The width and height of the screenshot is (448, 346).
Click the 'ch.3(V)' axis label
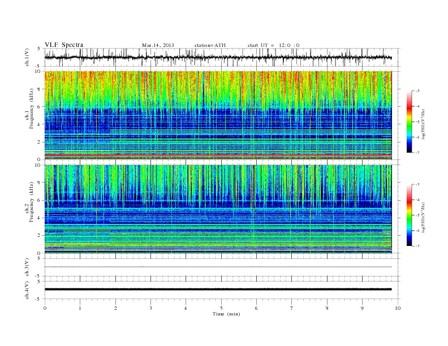[27, 267]
